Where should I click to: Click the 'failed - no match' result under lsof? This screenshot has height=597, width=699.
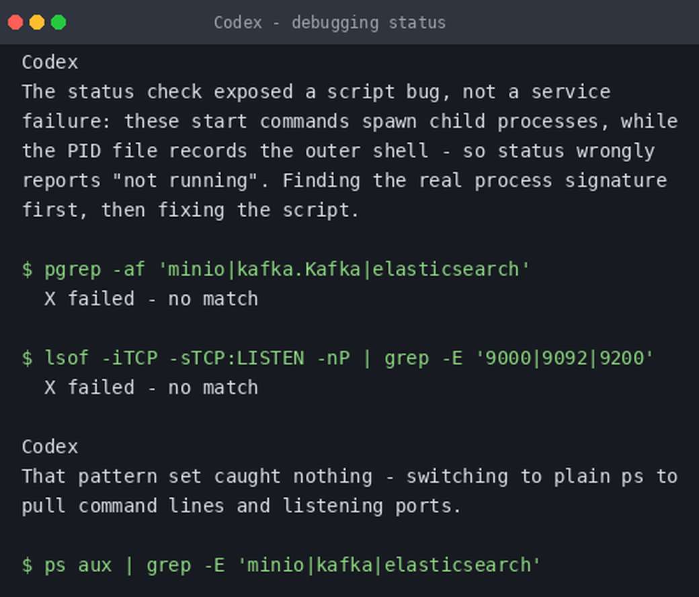point(163,387)
